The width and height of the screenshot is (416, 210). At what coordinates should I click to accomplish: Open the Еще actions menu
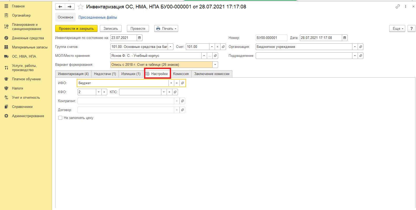397,29
